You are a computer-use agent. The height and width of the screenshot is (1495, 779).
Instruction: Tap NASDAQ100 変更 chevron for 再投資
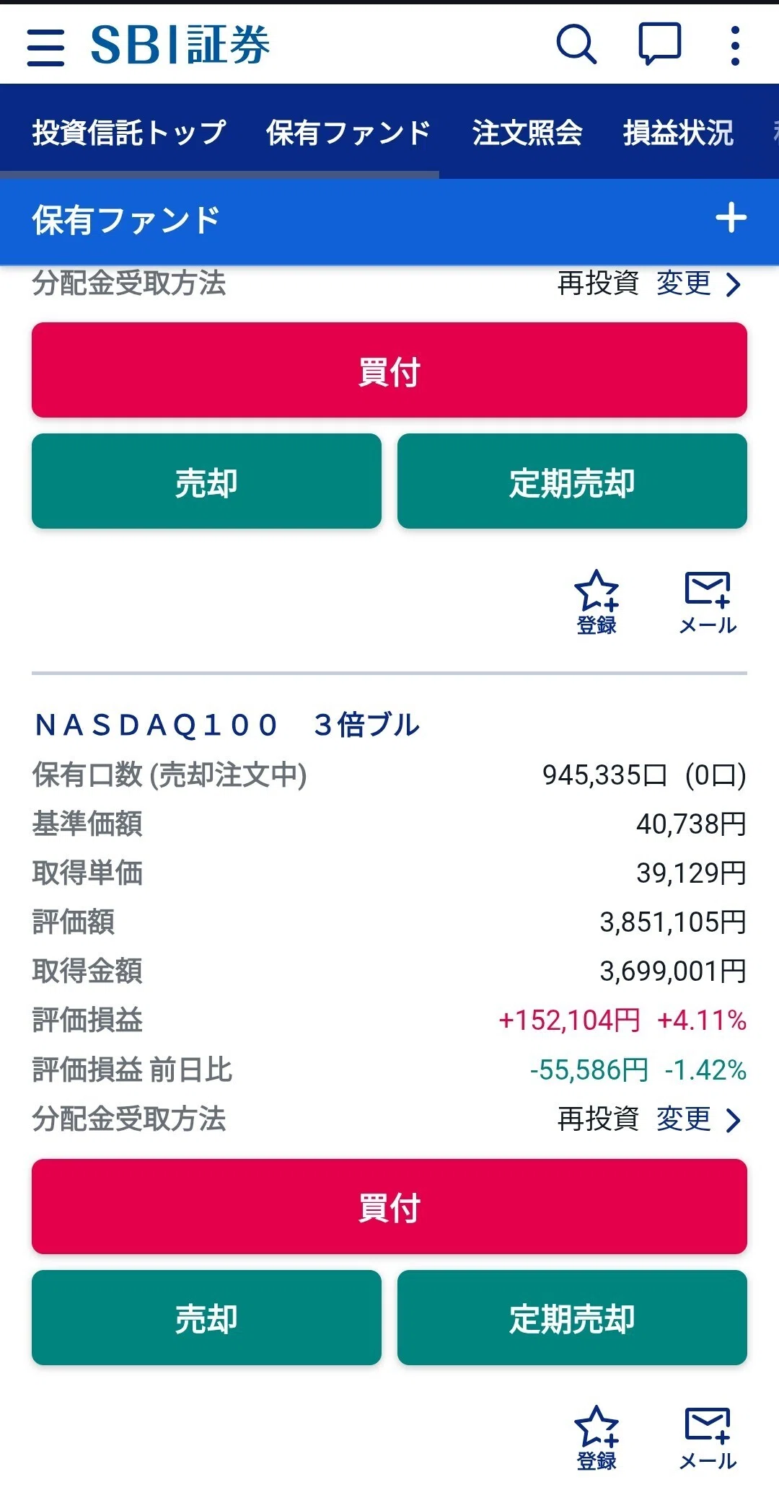698,1119
